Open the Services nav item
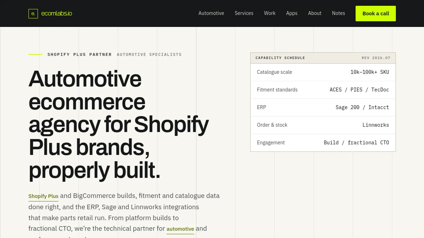Viewport: 424px width, 238px height. click(x=244, y=13)
